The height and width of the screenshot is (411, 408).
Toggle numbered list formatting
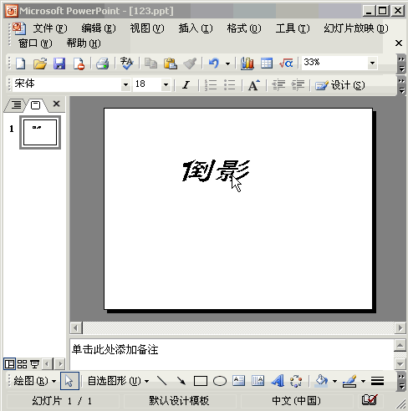click(x=211, y=84)
